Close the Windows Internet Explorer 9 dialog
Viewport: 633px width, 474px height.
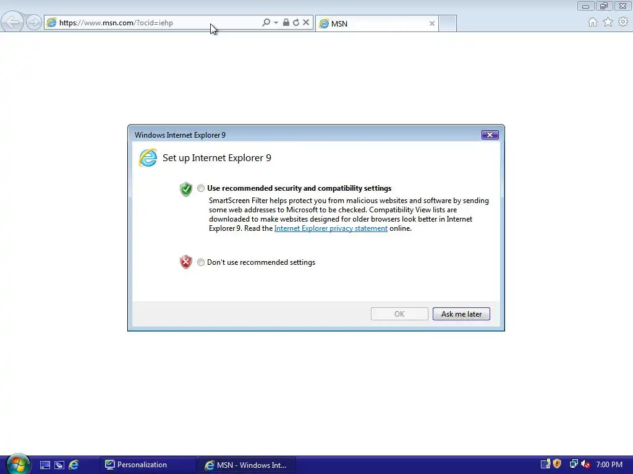click(490, 135)
